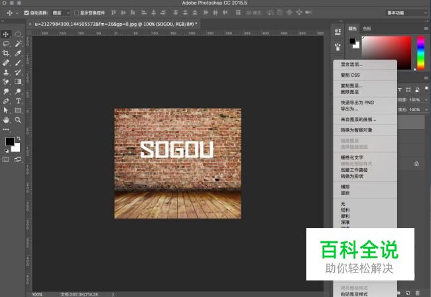The height and width of the screenshot is (297, 431).
Task: Toggle the 显示变换控件 checkbox
Action: 76,13
